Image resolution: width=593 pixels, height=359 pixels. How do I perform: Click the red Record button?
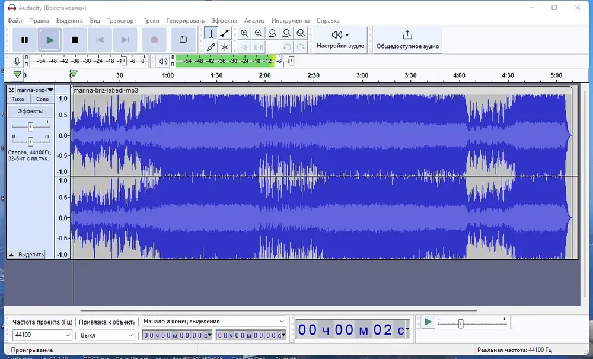point(154,40)
